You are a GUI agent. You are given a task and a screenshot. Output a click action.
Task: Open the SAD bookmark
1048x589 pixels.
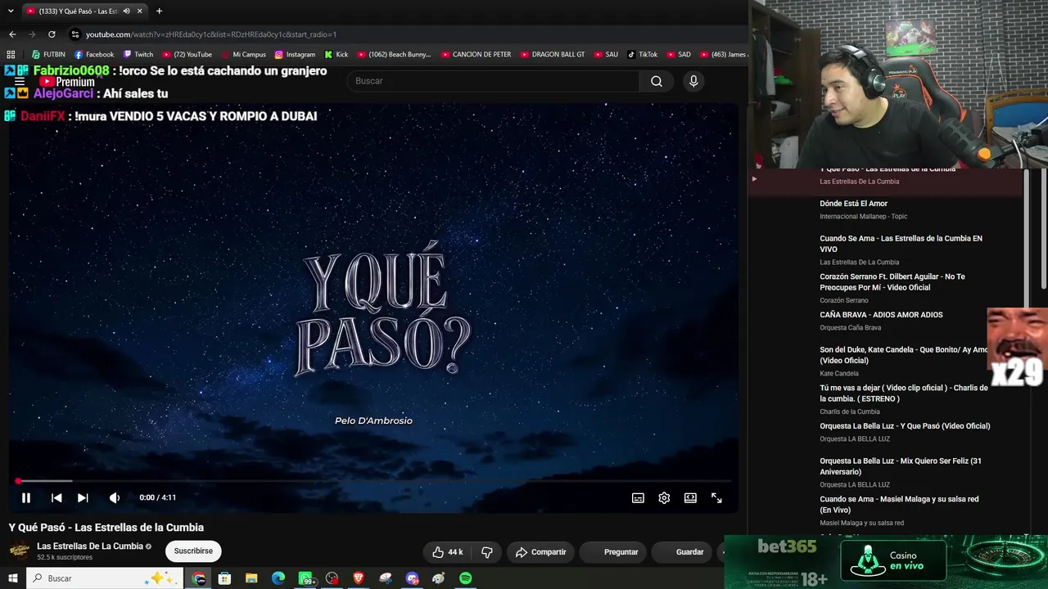(x=679, y=55)
